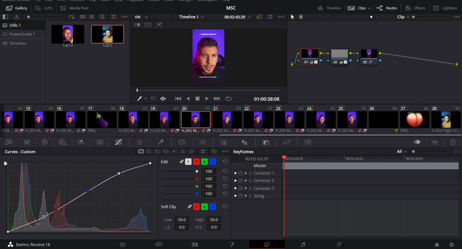Screen dimensions: 462x249
Task: Open the Key palette
Action: (266, 142)
